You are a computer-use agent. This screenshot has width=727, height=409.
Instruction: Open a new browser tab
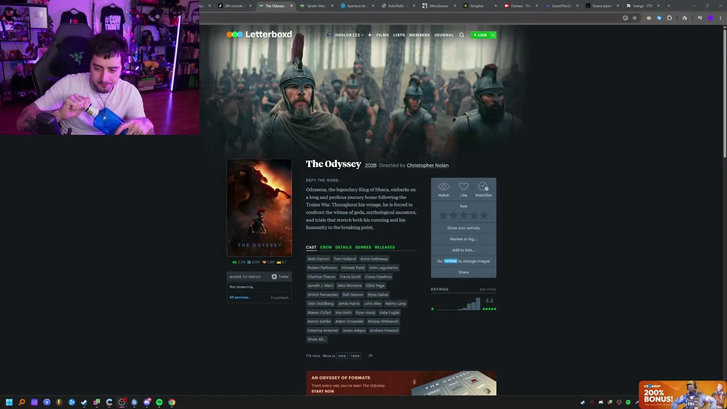coord(668,6)
